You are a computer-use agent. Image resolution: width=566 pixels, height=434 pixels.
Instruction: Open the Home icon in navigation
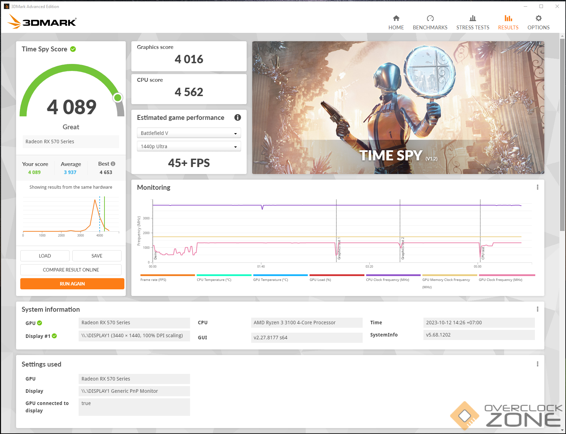(396, 19)
